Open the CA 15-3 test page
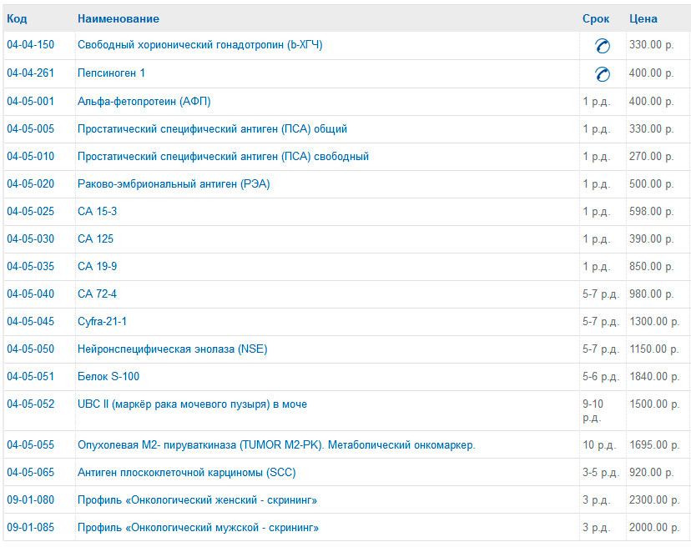The width and height of the screenshot is (691, 547). (x=97, y=212)
